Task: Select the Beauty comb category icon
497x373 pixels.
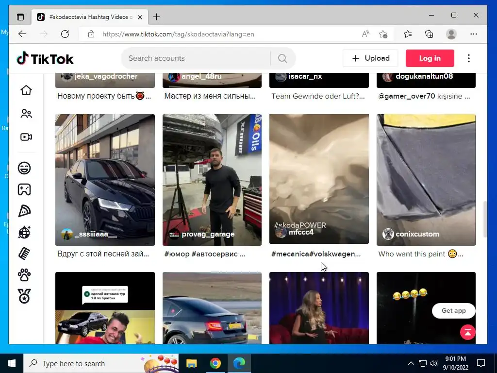Action: pyautogui.click(x=24, y=254)
